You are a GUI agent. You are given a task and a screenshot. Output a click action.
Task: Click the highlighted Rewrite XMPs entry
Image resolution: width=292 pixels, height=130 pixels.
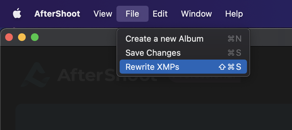[x=152, y=67]
